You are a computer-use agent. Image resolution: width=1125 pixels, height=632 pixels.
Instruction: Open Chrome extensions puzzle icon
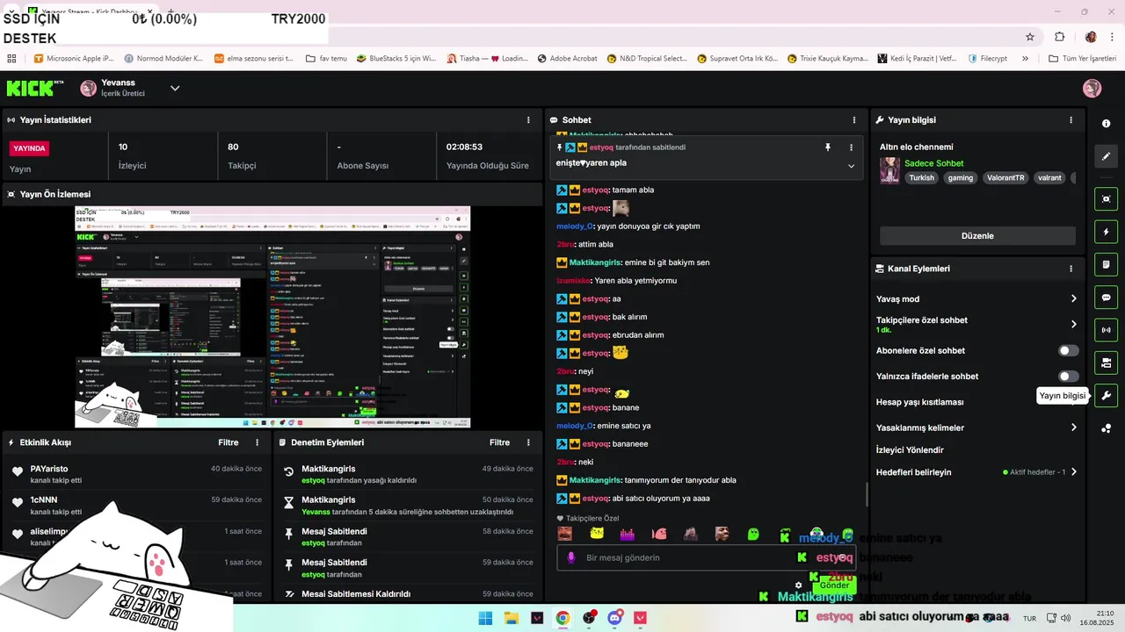pyautogui.click(x=1059, y=37)
